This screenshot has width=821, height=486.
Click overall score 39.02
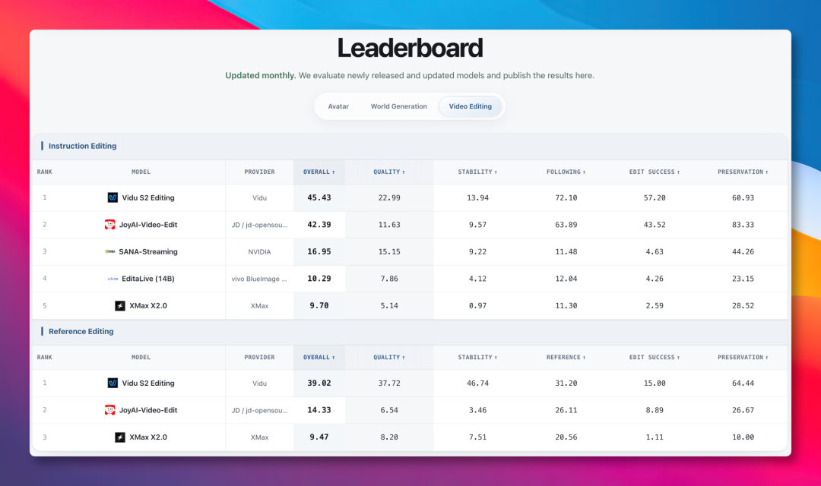click(x=319, y=383)
